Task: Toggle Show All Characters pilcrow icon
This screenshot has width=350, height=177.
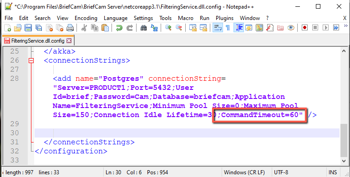Action: point(228,28)
